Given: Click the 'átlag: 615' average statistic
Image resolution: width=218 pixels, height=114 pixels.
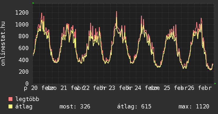Looking at the screenshot, I should pyautogui.click(x=134, y=107).
